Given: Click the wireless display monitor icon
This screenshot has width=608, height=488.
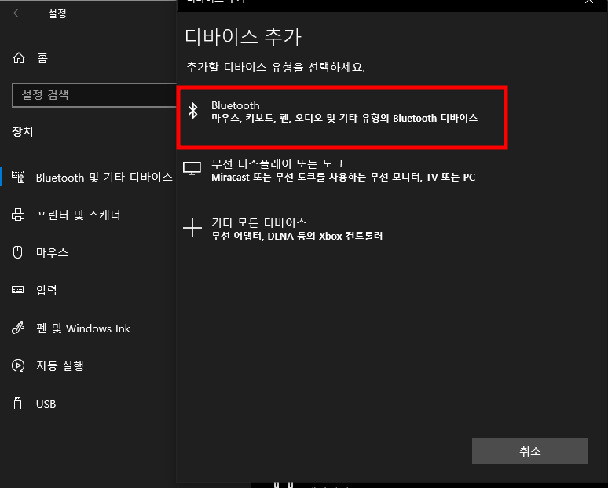Looking at the screenshot, I should 192,169.
